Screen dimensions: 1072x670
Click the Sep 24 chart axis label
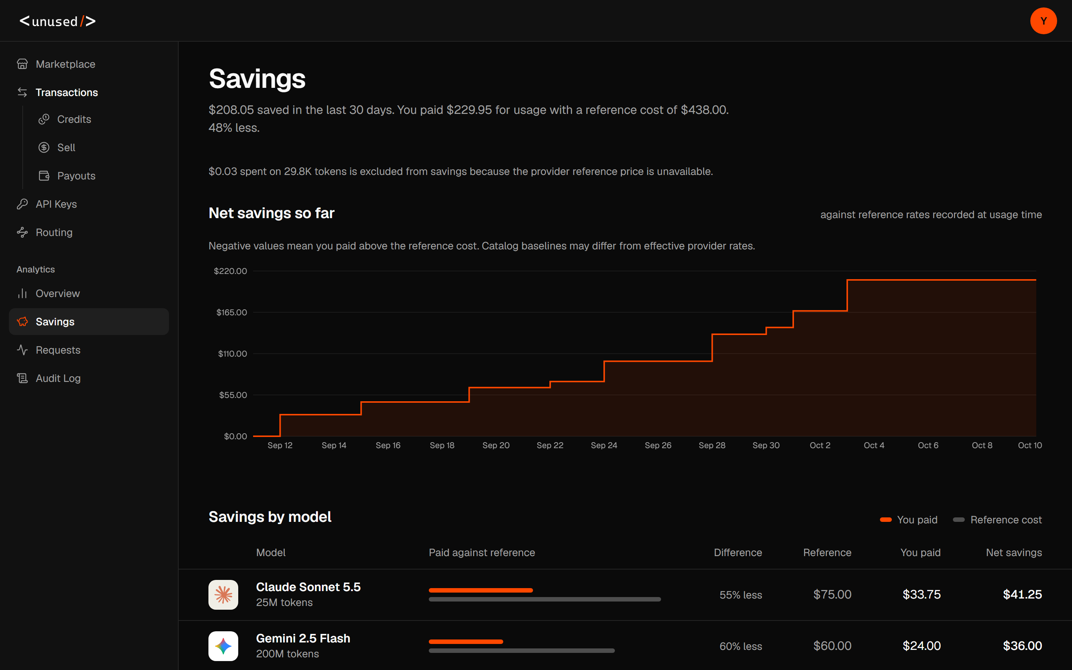(604, 445)
